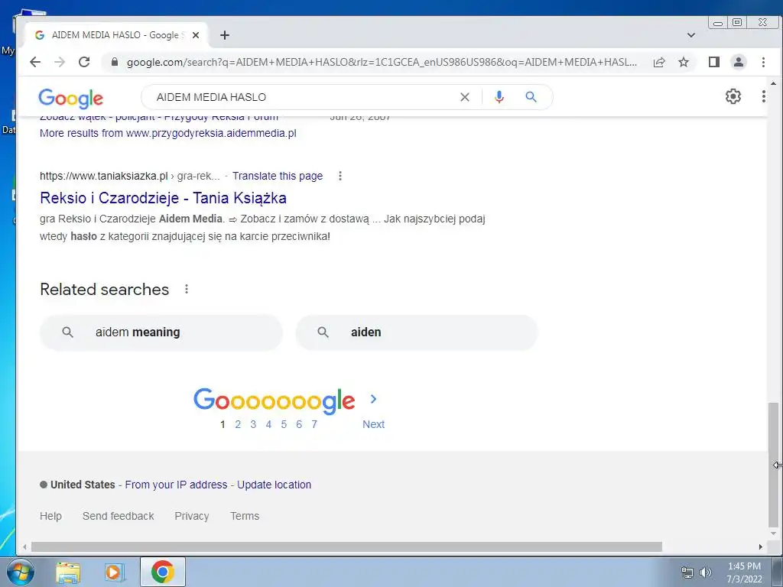Click the address bar URL
This screenshot has width=783, height=587.
coord(382,62)
